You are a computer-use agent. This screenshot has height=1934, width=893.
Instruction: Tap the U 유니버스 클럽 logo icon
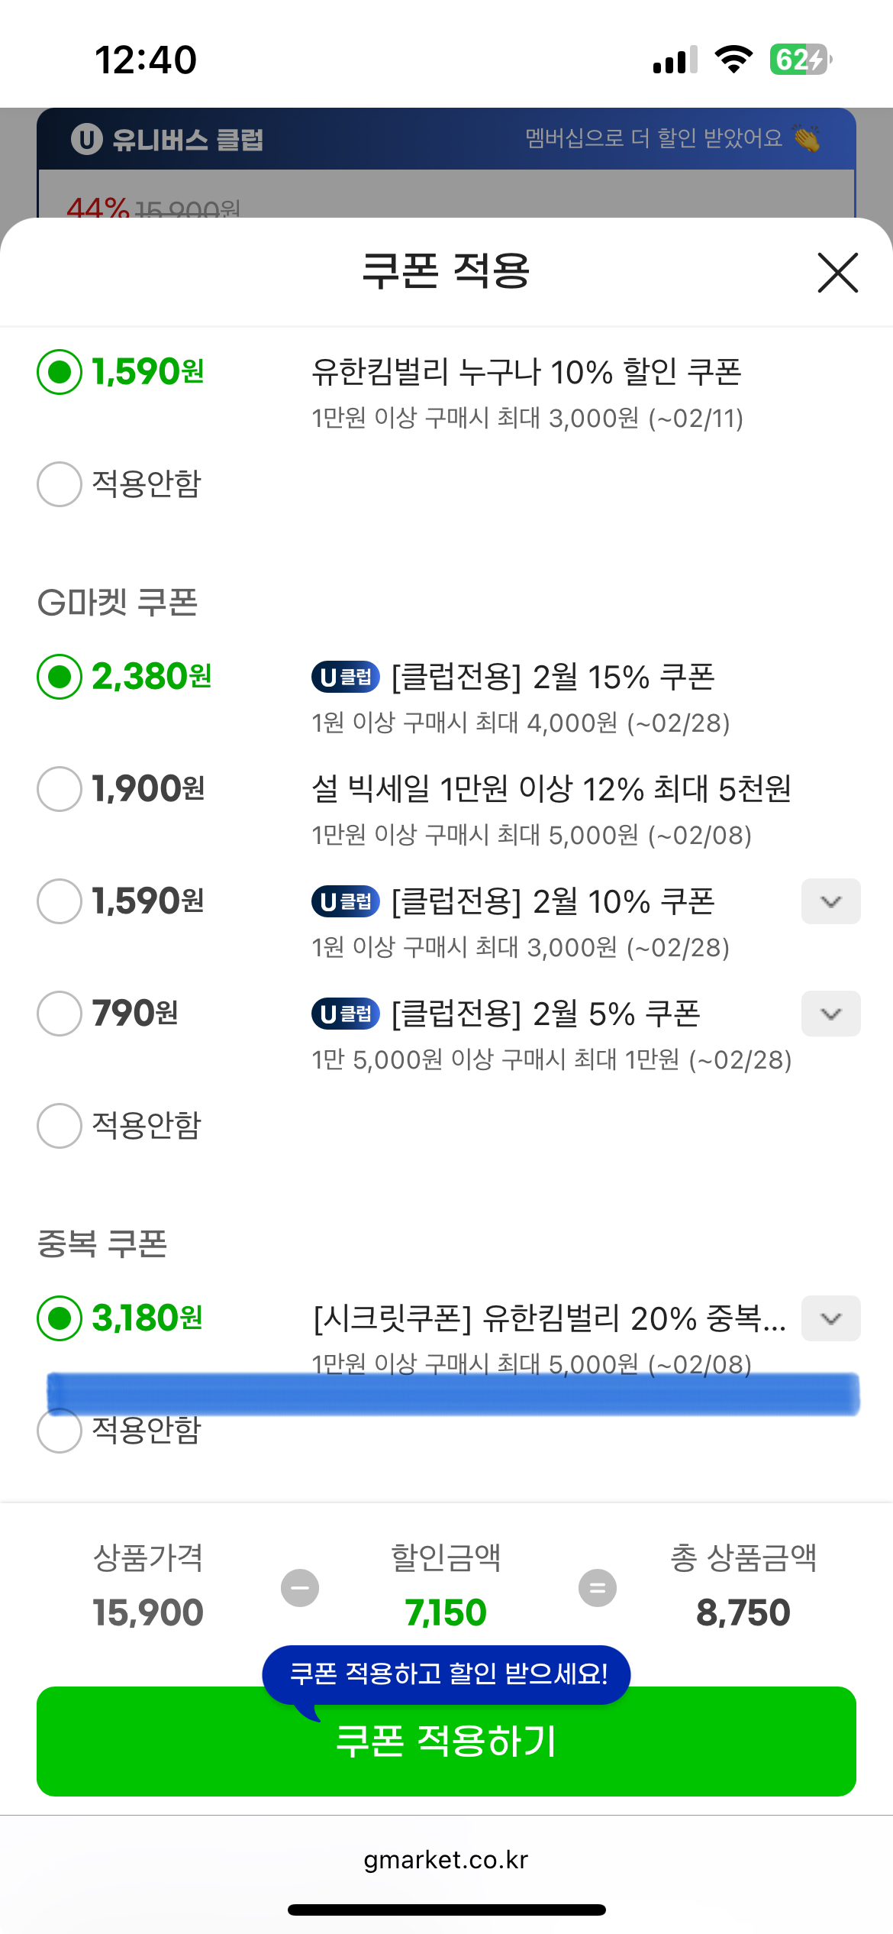pos(87,139)
